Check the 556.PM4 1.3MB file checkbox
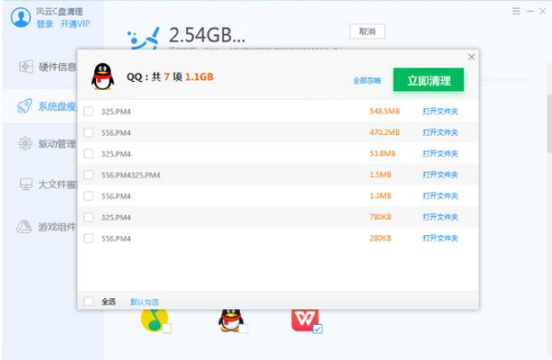 coord(88,196)
